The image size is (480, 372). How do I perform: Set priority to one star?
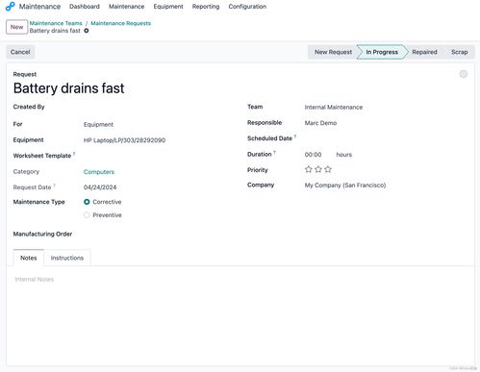[309, 169]
